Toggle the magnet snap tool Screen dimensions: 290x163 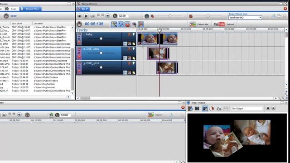[127, 24]
